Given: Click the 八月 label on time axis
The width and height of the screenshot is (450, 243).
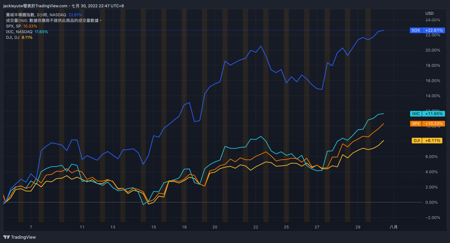Looking at the screenshot, I should coord(393,227).
